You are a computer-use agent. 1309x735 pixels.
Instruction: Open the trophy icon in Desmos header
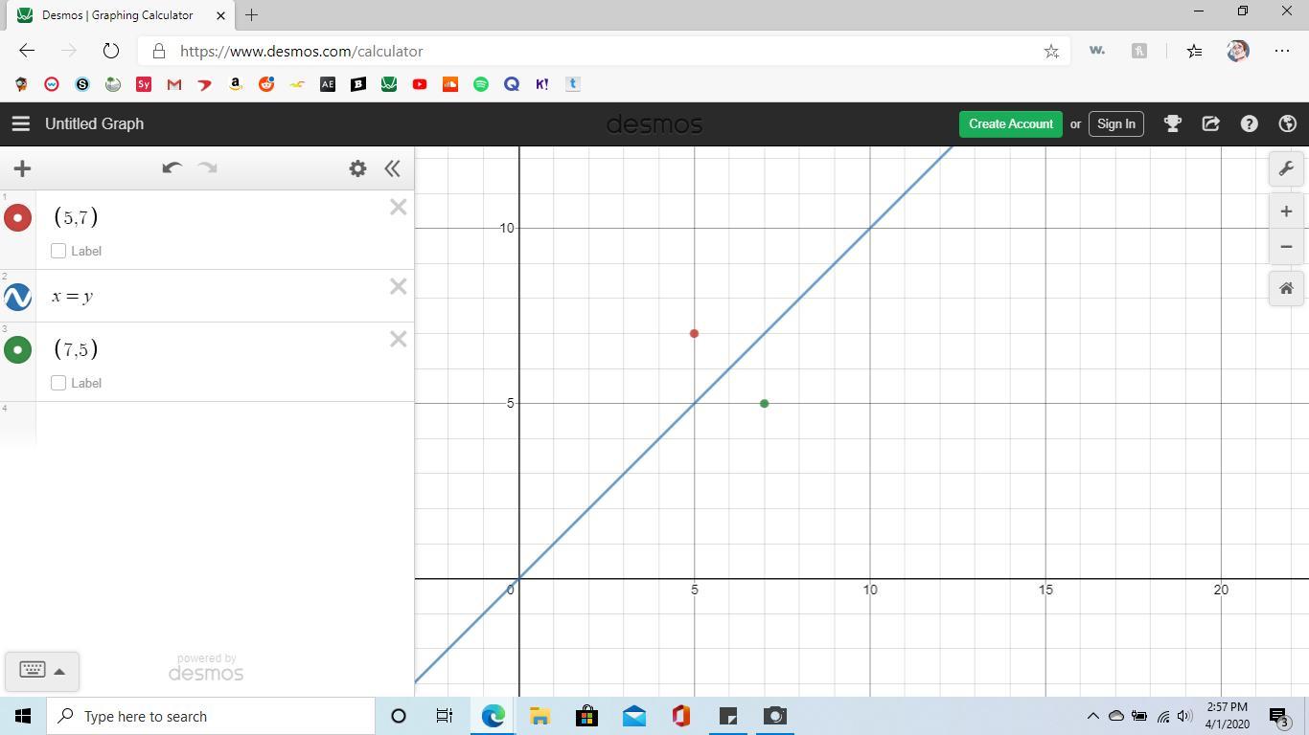1172,123
